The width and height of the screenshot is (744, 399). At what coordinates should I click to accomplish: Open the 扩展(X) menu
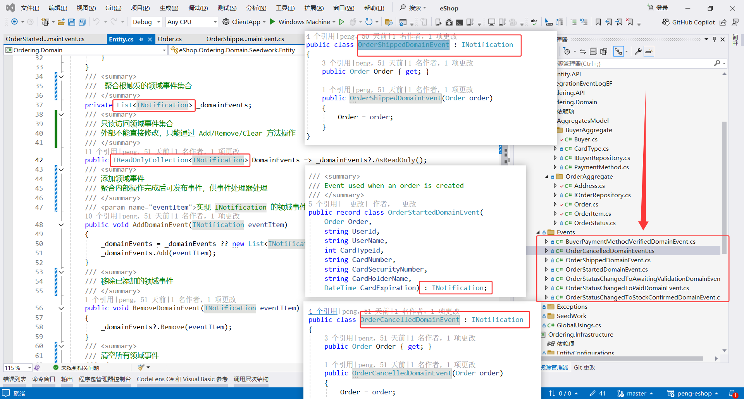coord(314,8)
